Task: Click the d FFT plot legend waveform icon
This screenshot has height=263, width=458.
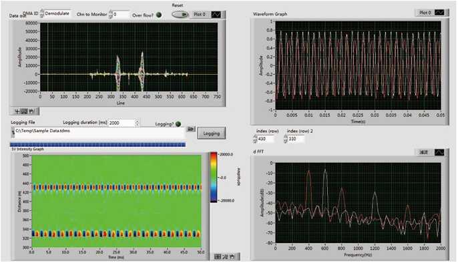Action: [x=439, y=152]
